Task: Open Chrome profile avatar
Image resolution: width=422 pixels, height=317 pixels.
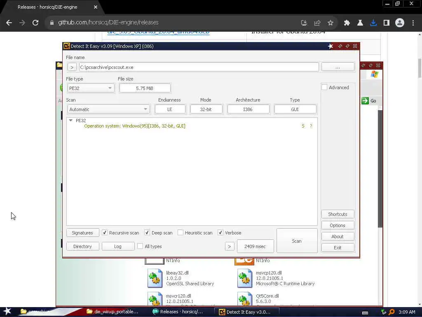Action: point(400,23)
